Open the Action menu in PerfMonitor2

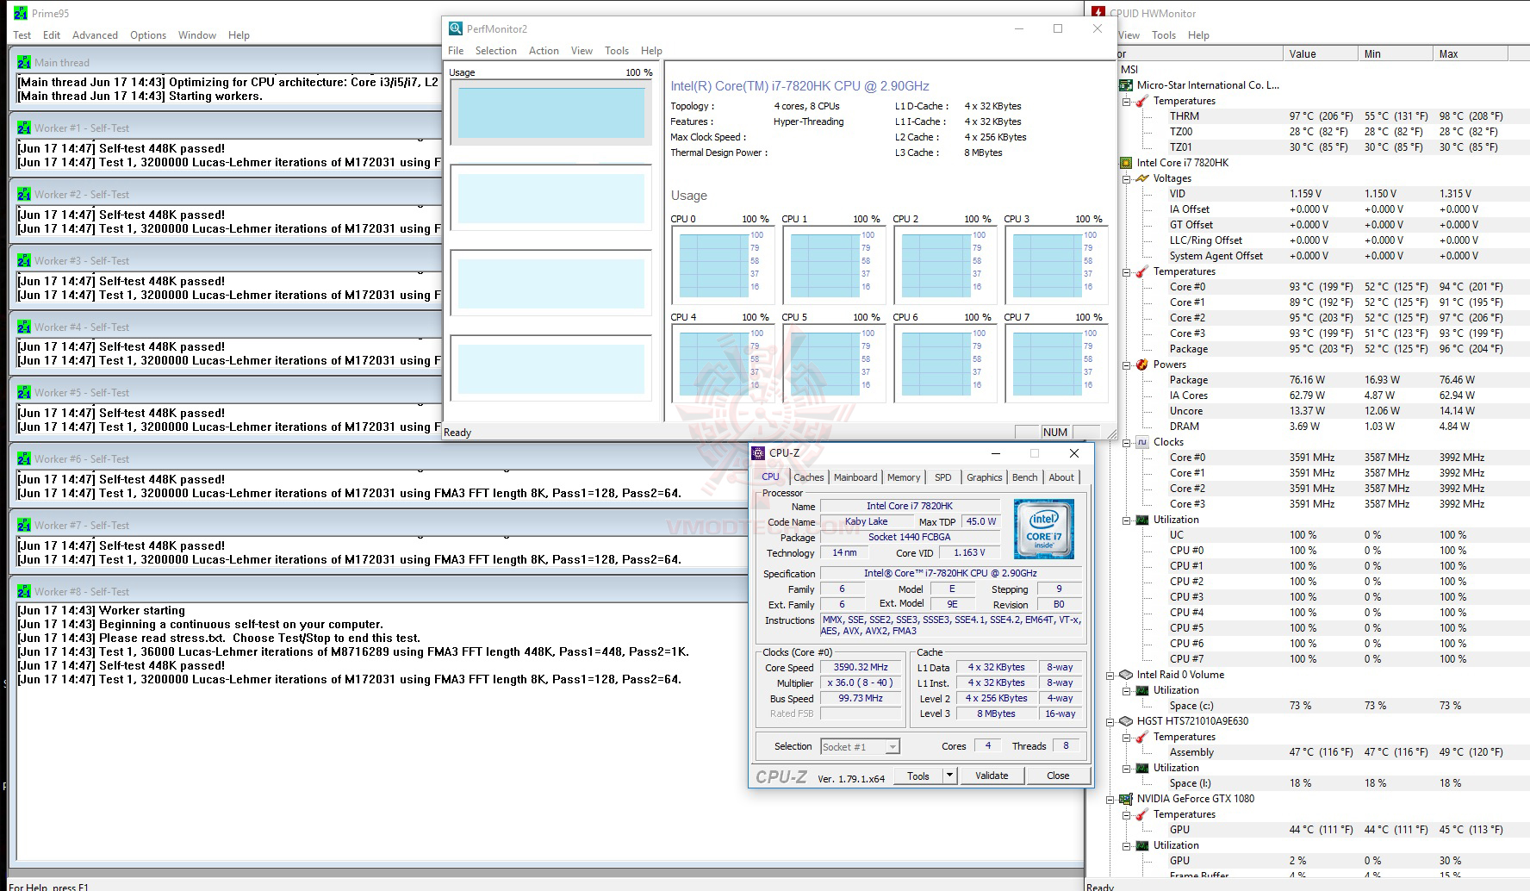click(544, 51)
